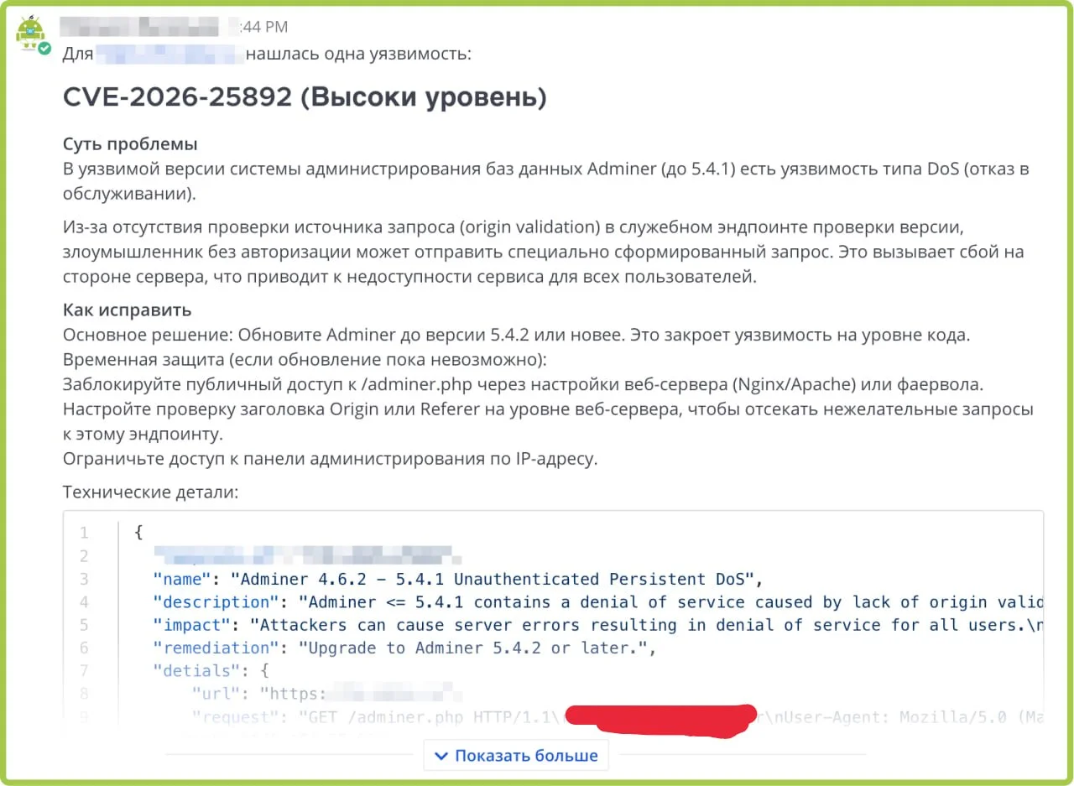Click the text line starting Основное решение
This screenshot has height=786, width=1074.
coord(517,336)
